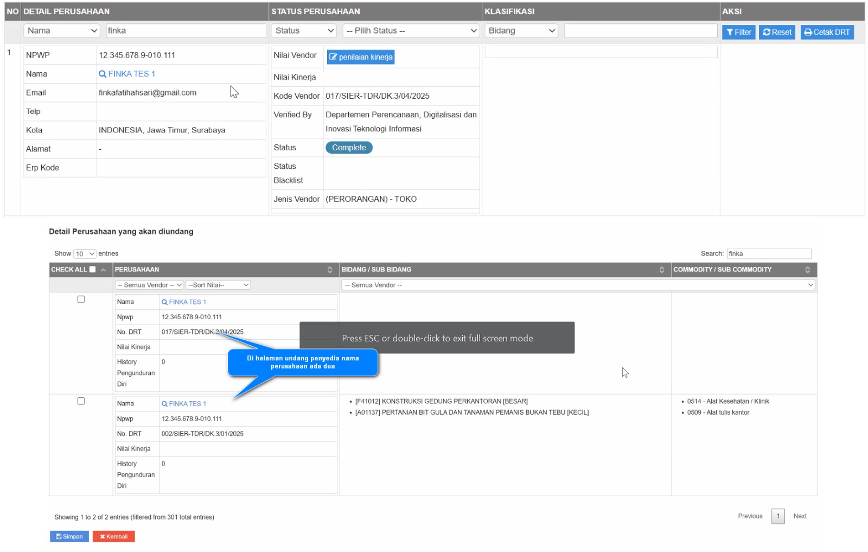Click the Simpan save button
Image resolution: width=868 pixels, height=552 pixels.
(x=69, y=536)
